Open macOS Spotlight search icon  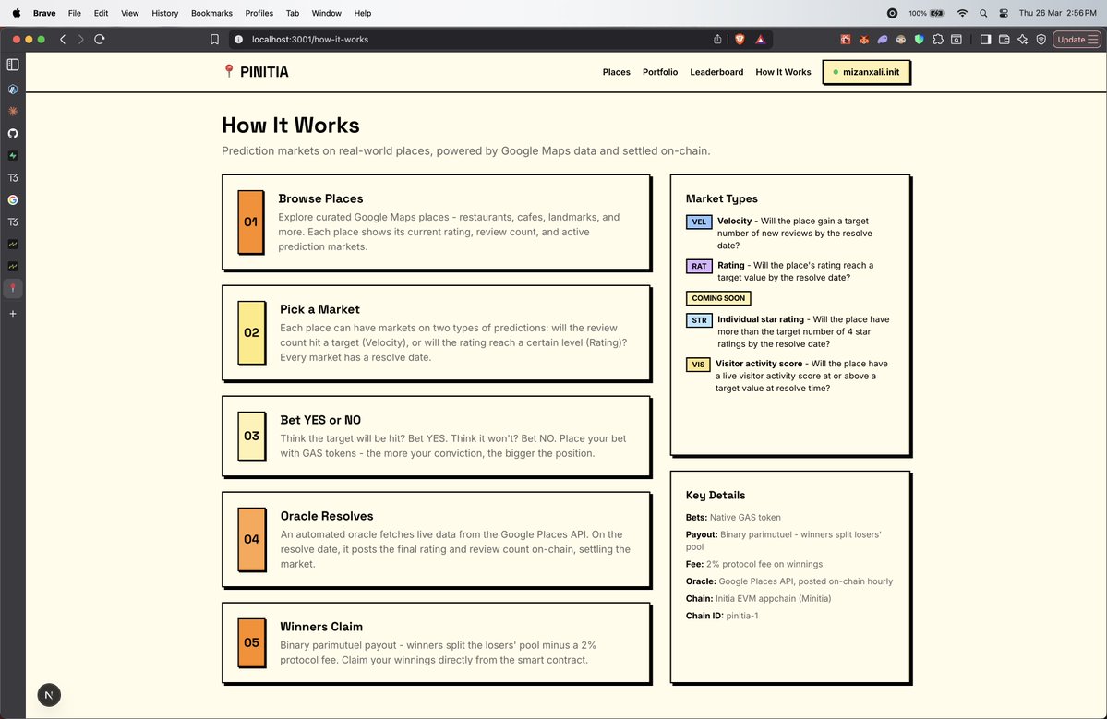(x=983, y=13)
